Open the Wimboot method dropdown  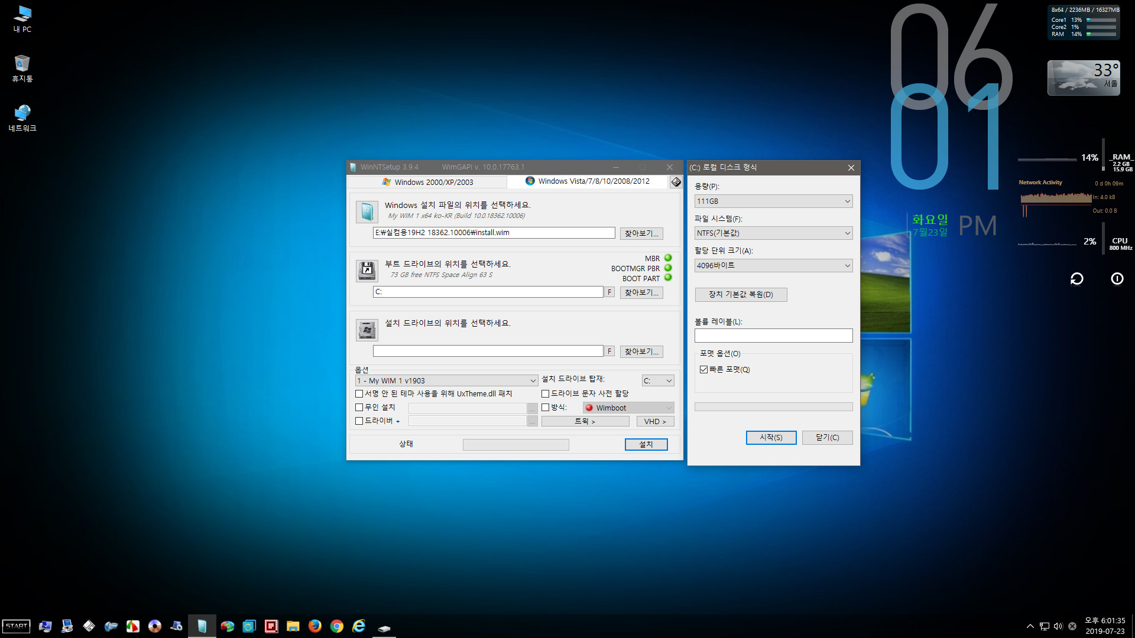[x=628, y=408]
